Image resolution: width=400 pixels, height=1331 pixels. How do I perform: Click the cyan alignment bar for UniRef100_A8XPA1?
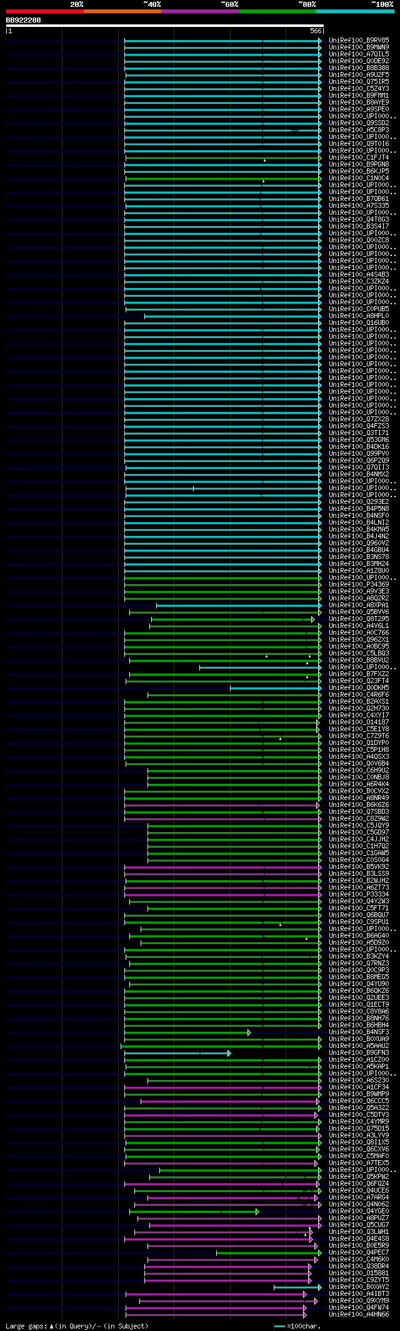(239, 605)
